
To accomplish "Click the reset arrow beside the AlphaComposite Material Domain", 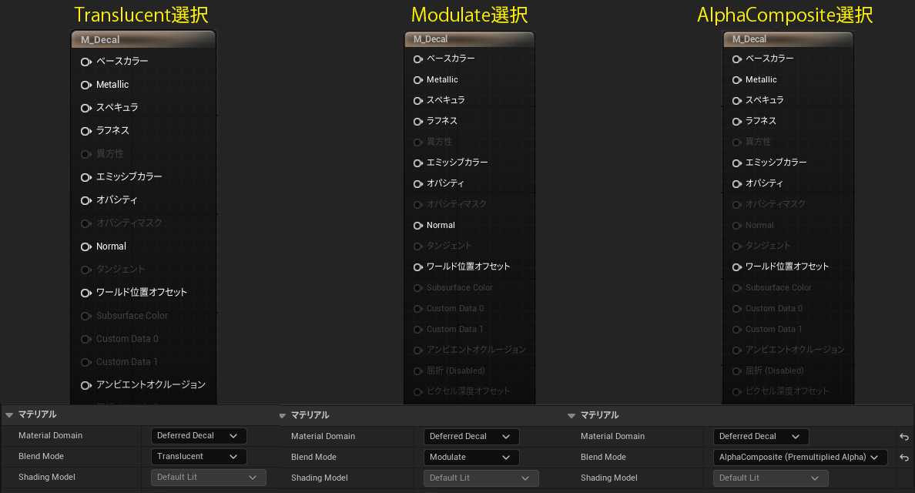I will point(903,437).
